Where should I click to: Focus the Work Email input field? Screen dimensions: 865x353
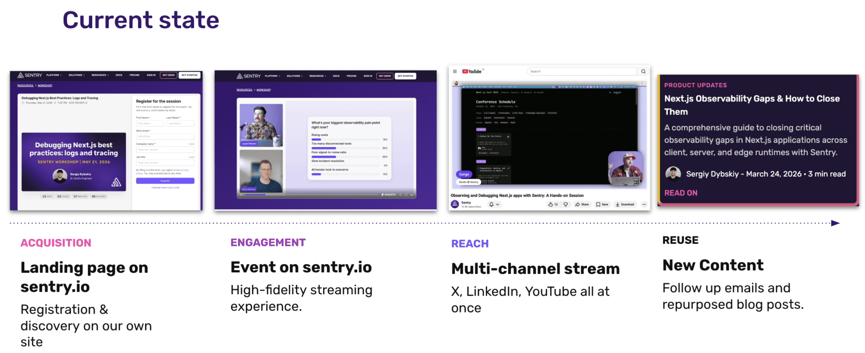coord(165,136)
